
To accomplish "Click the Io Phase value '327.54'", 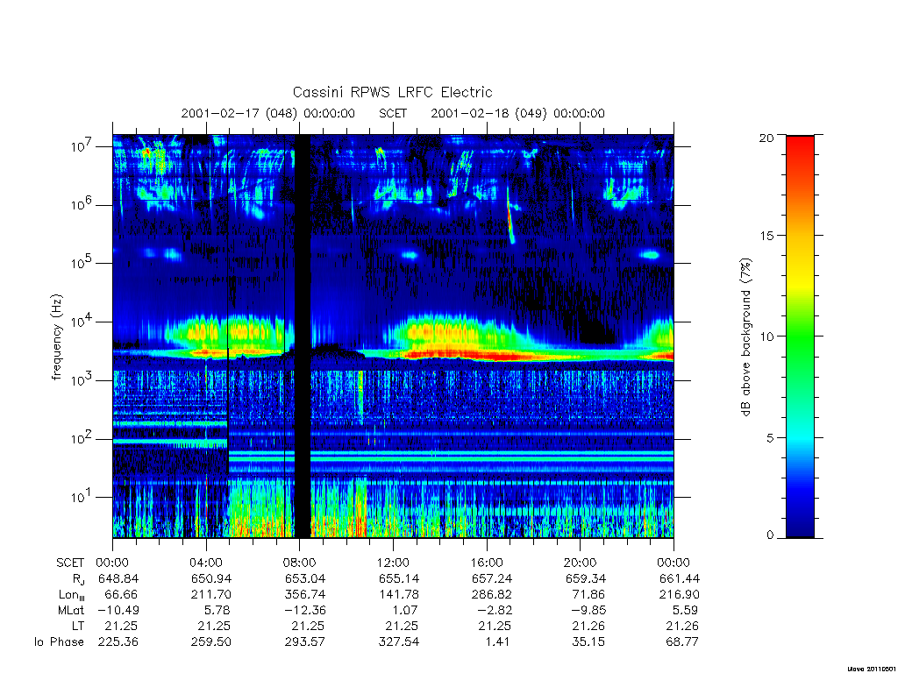I will 399,642.
